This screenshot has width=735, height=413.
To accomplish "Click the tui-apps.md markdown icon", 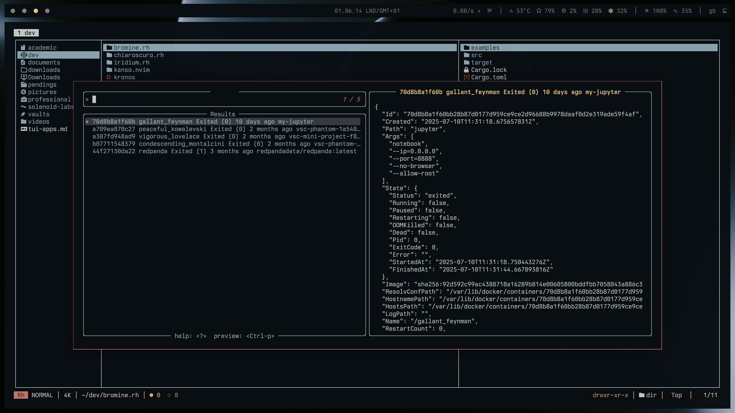I will tap(24, 129).
